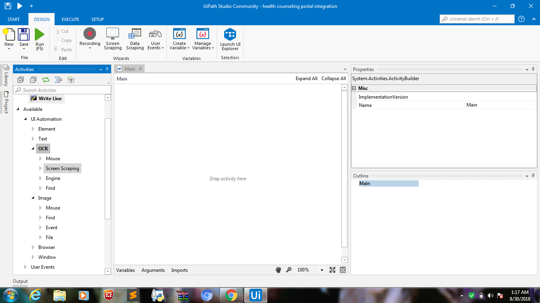Click the quick-access run icon in title bar
The image size is (540, 303).
19,6
